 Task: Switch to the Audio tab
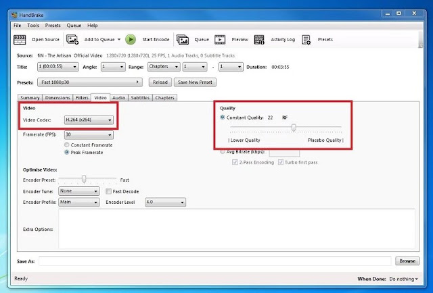119,98
